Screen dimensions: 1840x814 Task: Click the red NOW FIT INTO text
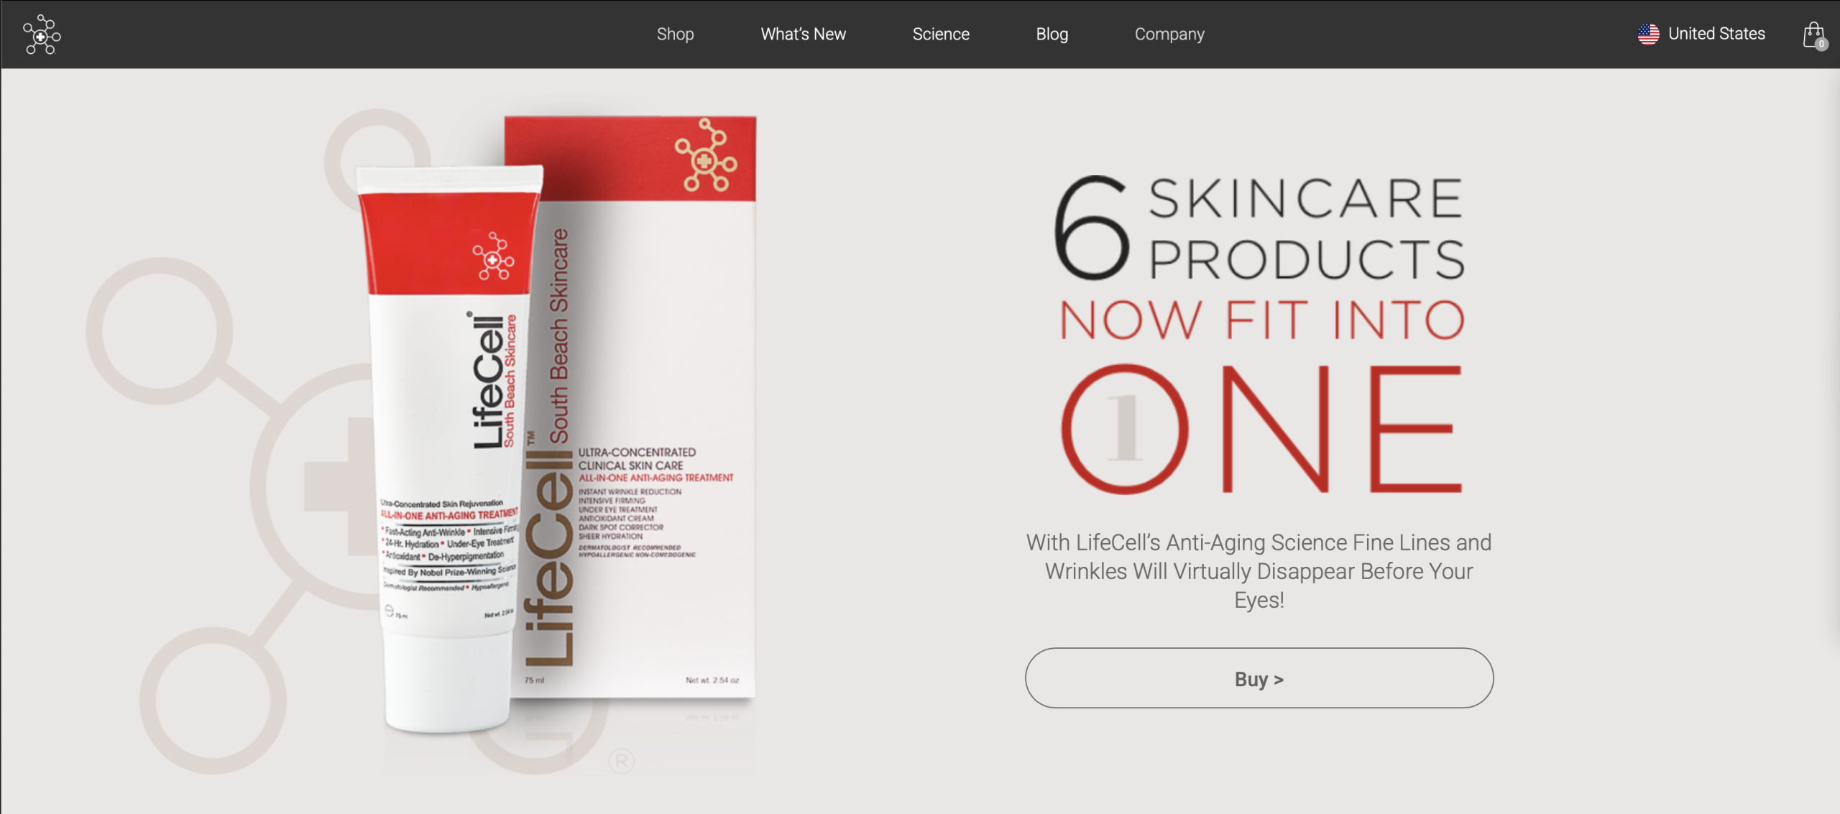pos(1262,320)
